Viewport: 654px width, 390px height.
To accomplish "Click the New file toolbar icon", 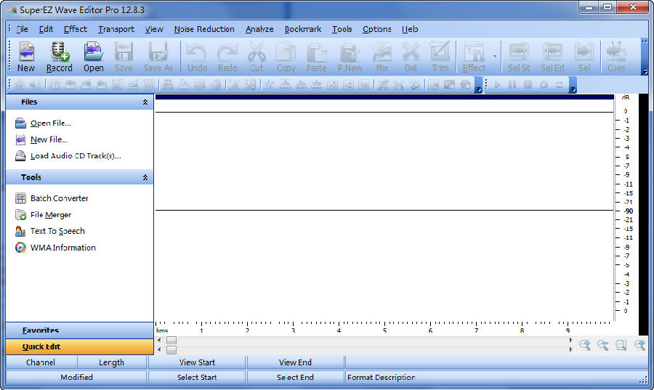I will pyautogui.click(x=26, y=57).
